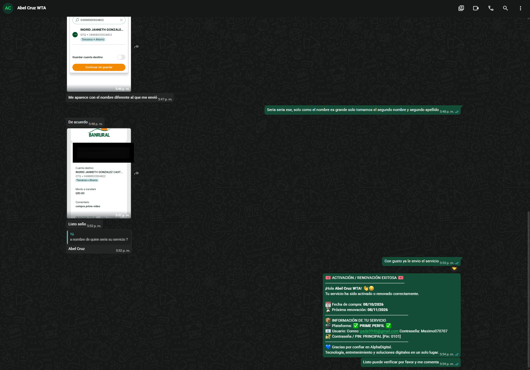
Task: Open the pada9940@gmail.com email link
Action: click(379, 331)
